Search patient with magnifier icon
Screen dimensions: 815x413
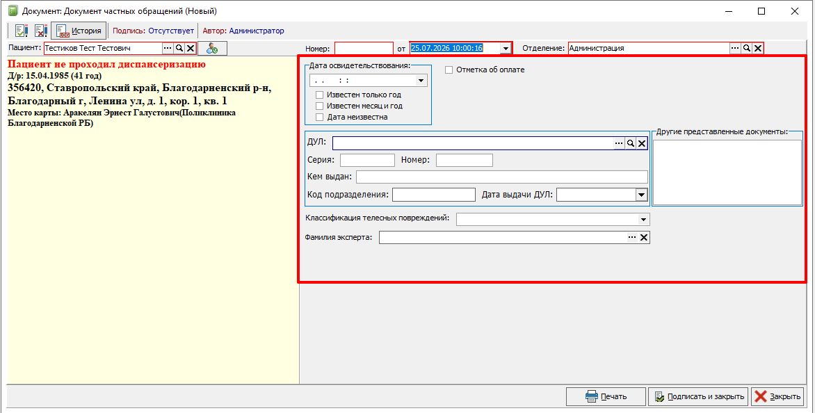179,48
